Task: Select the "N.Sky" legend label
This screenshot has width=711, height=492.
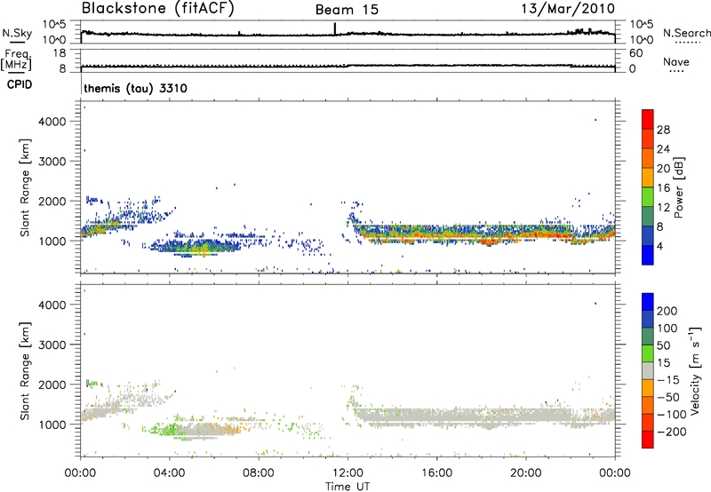Action: pos(17,33)
